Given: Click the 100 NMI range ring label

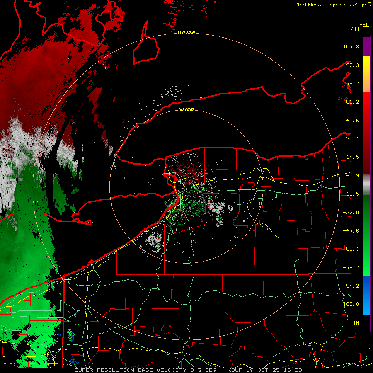Looking at the screenshot, I should (x=186, y=33).
